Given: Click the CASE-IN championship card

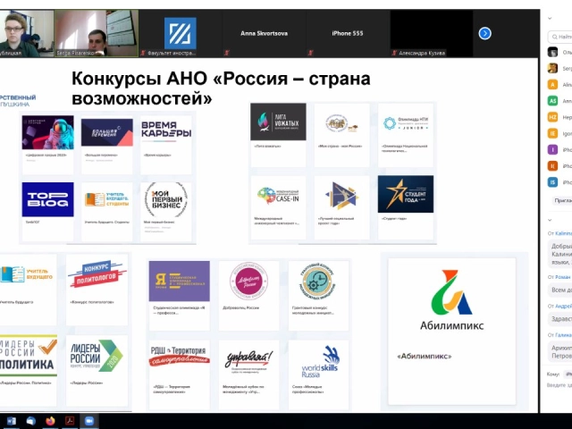Looking at the screenshot, I should pos(278,207).
